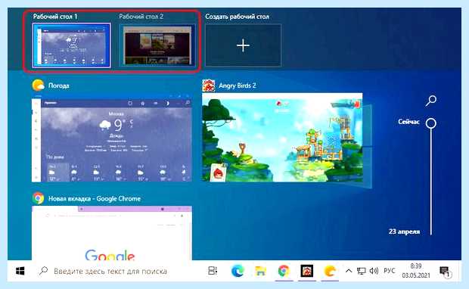Click the plus to create a new desktop
The image size is (469, 289).
click(243, 45)
